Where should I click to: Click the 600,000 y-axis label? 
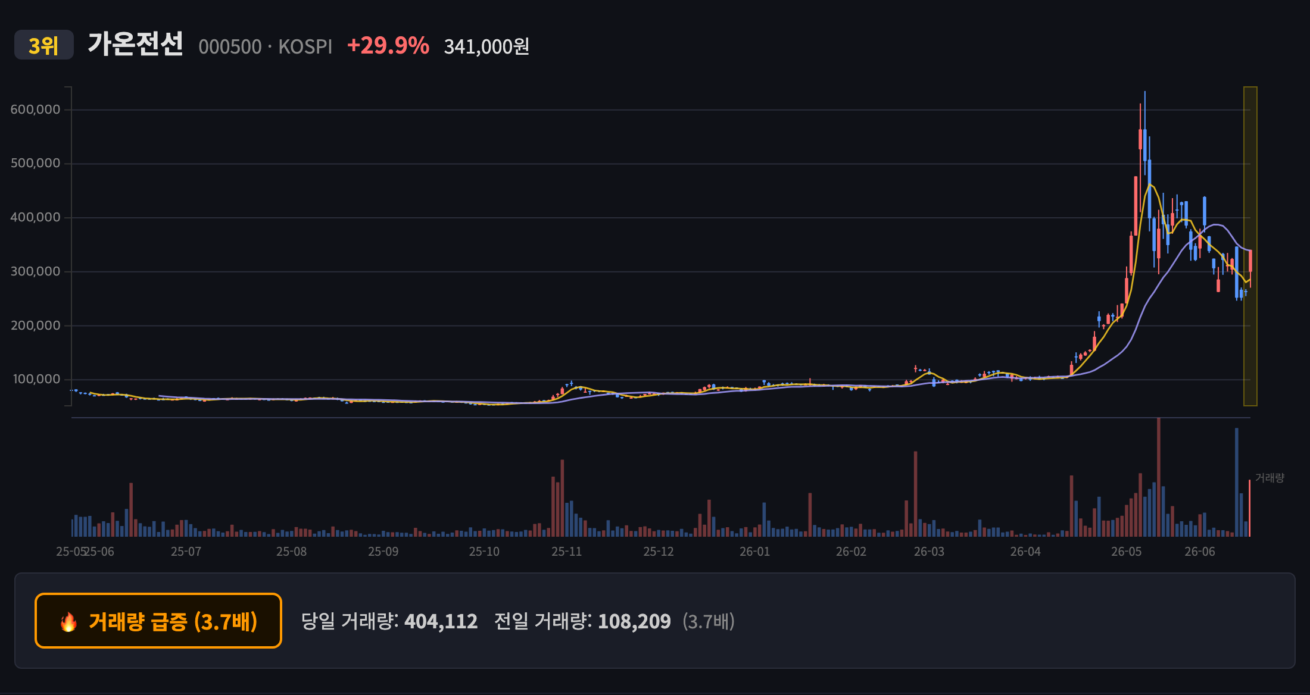[36, 109]
